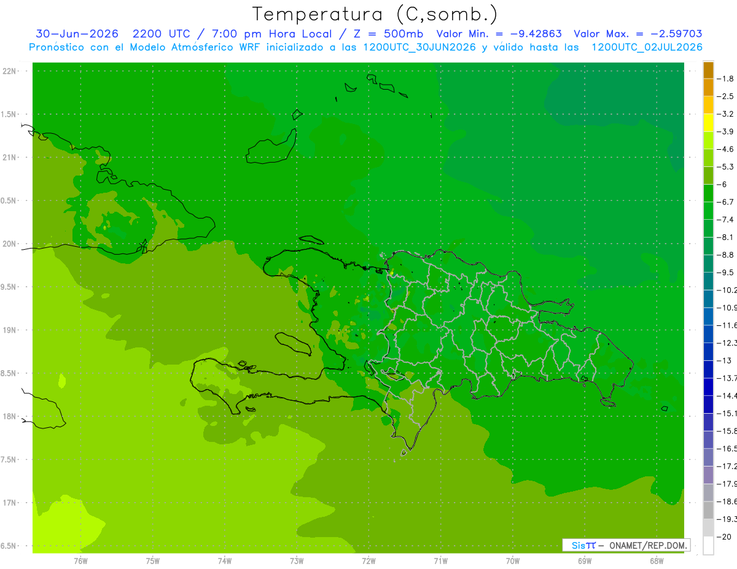Click the "-6.7" colorbar value
The image size is (737, 569).
pyautogui.click(x=727, y=202)
